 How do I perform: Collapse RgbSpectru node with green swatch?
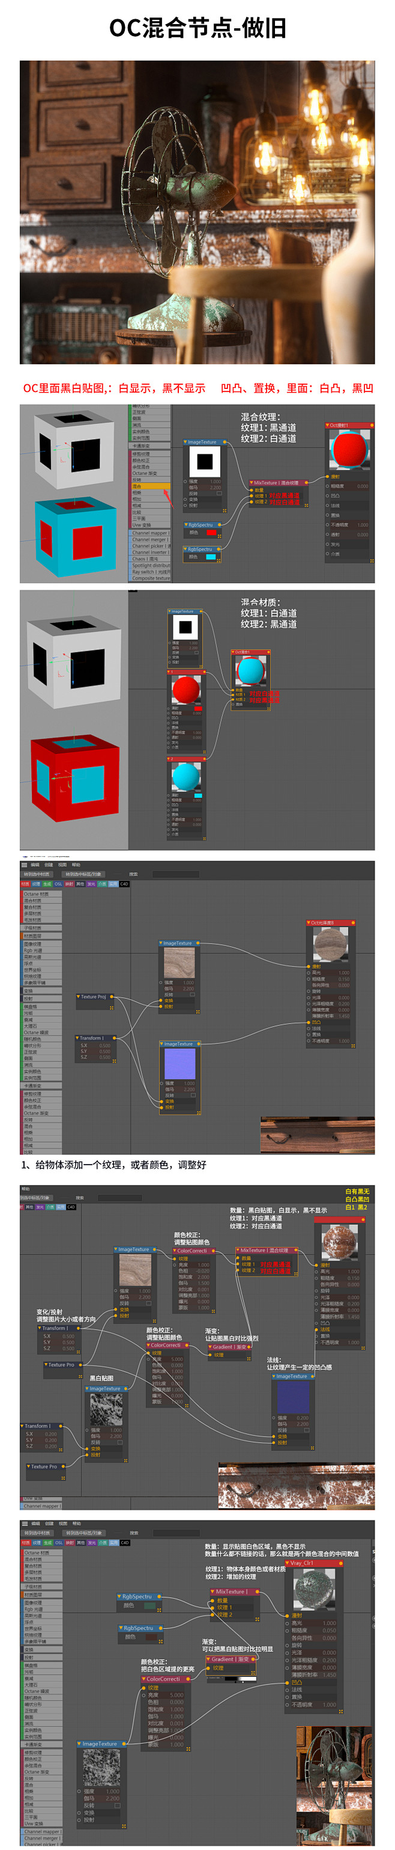pos(119,1596)
